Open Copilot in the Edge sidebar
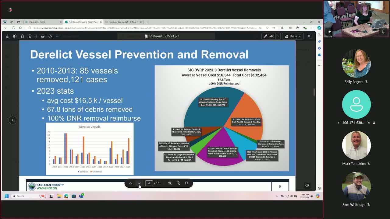Screen dimensions: 390x219 319,28
